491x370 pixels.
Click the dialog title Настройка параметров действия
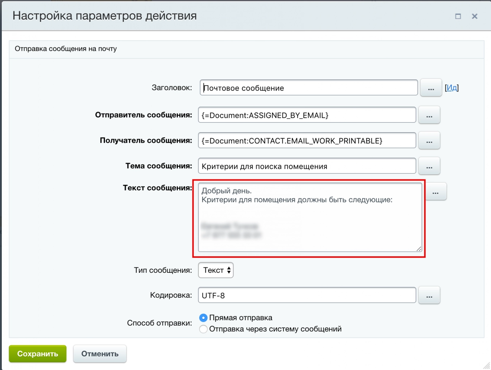point(104,16)
